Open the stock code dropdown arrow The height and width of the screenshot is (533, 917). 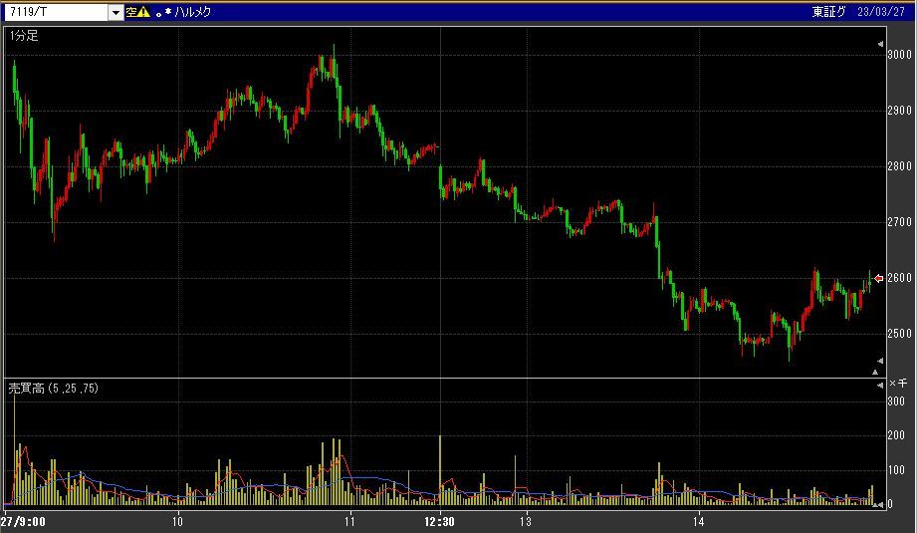115,12
